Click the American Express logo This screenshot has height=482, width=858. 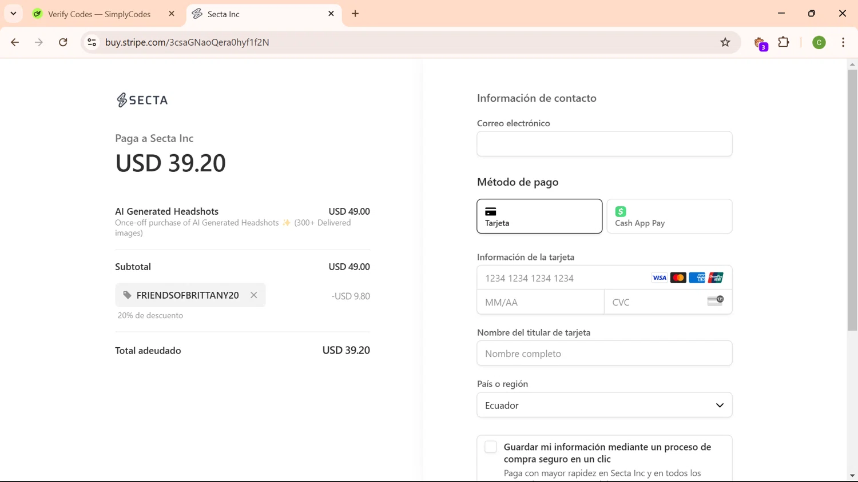[697, 278]
